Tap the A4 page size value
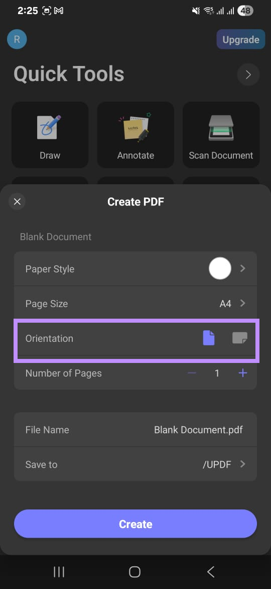The height and width of the screenshot is (589, 271). (225, 304)
